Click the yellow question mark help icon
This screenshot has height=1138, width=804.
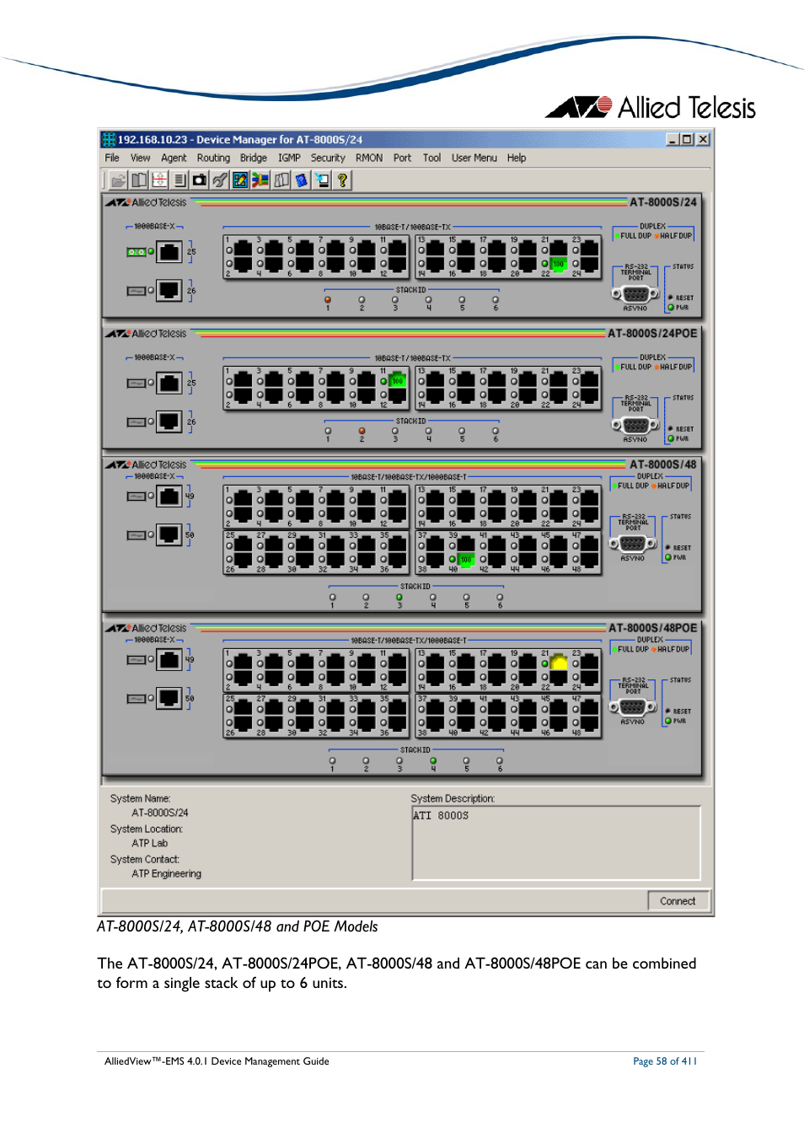point(342,180)
